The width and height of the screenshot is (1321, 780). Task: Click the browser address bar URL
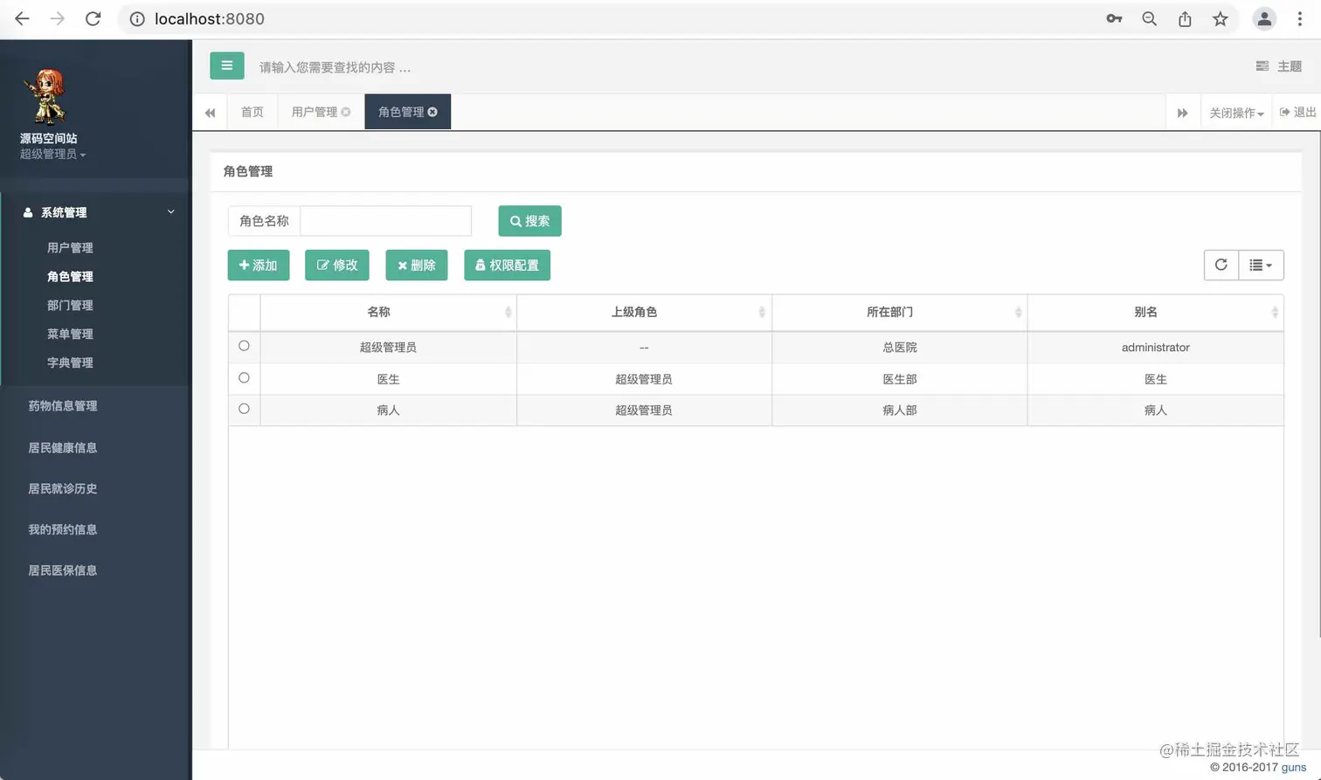click(210, 18)
